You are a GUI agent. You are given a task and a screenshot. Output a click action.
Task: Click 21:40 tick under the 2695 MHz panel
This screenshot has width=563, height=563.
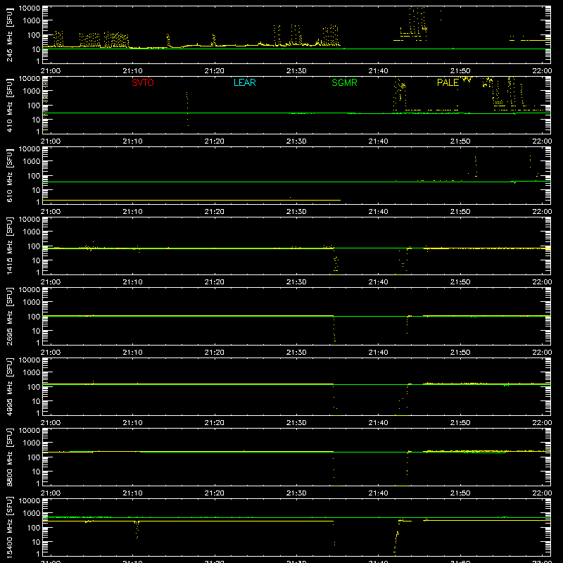click(x=378, y=353)
